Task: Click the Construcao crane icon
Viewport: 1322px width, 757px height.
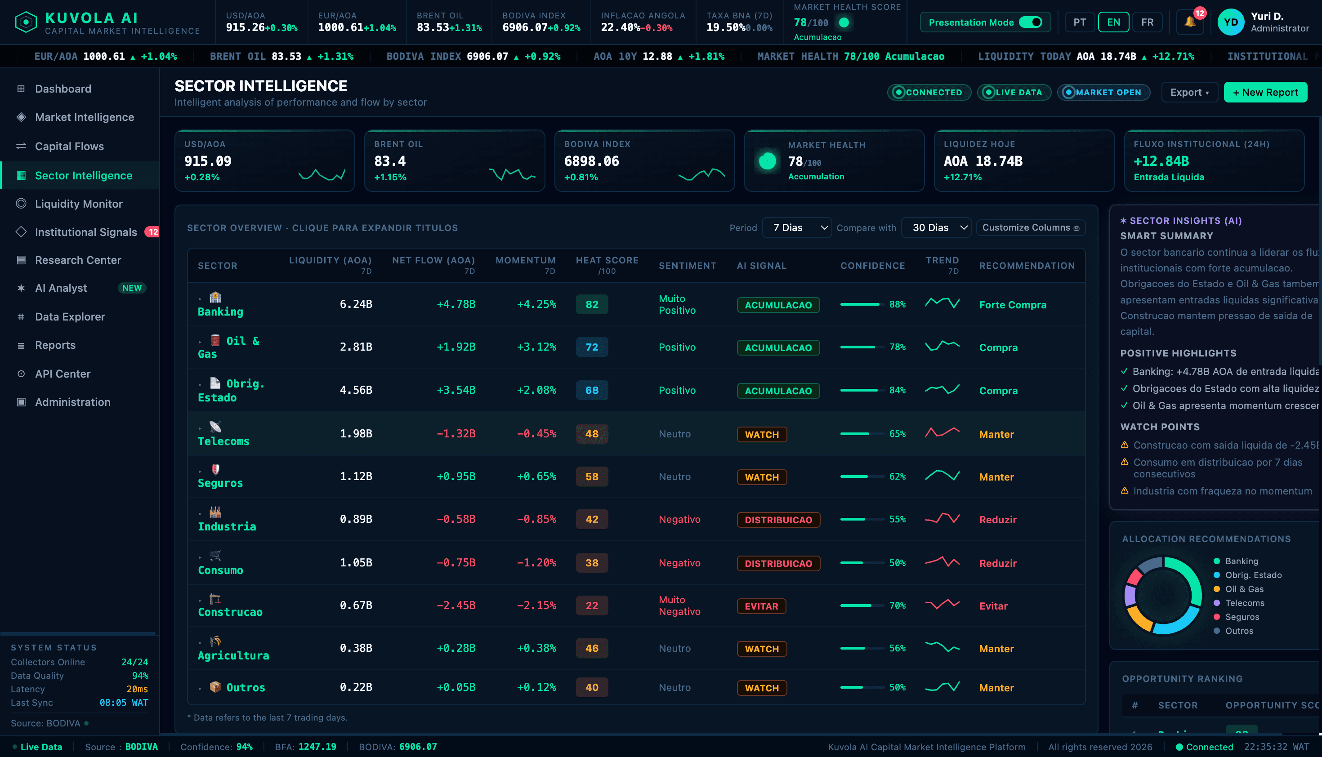Action: tap(215, 599)
